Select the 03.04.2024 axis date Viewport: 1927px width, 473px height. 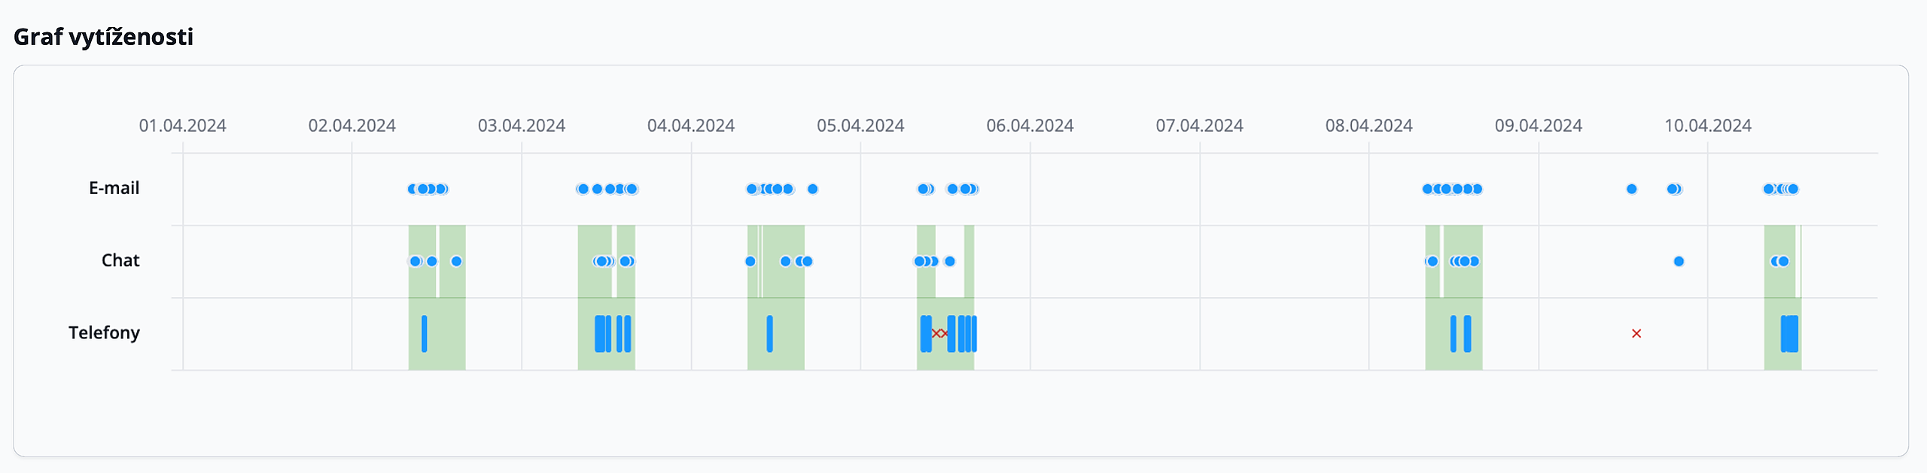521,126
